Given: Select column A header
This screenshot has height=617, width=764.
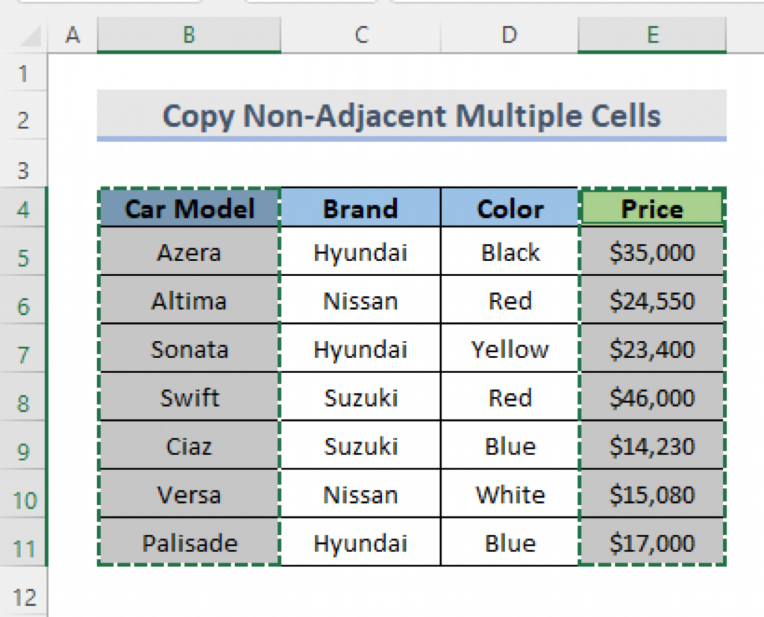Looking at the screenshot, I should point(72,36).
